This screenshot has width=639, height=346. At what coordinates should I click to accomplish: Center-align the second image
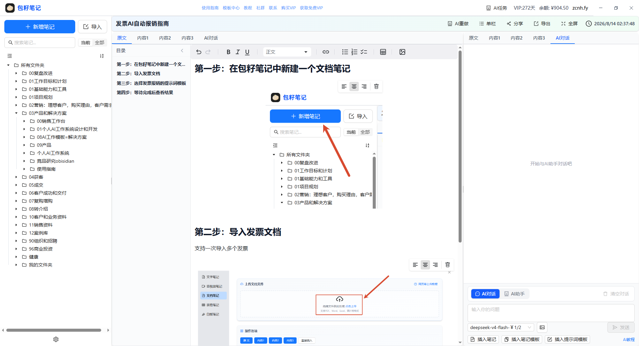[x=425, y=265]
